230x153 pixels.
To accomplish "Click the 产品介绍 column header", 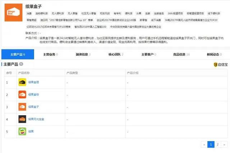I will pos(133,73).
